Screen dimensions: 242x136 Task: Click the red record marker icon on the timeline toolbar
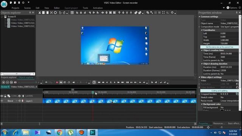click(57, 82)
